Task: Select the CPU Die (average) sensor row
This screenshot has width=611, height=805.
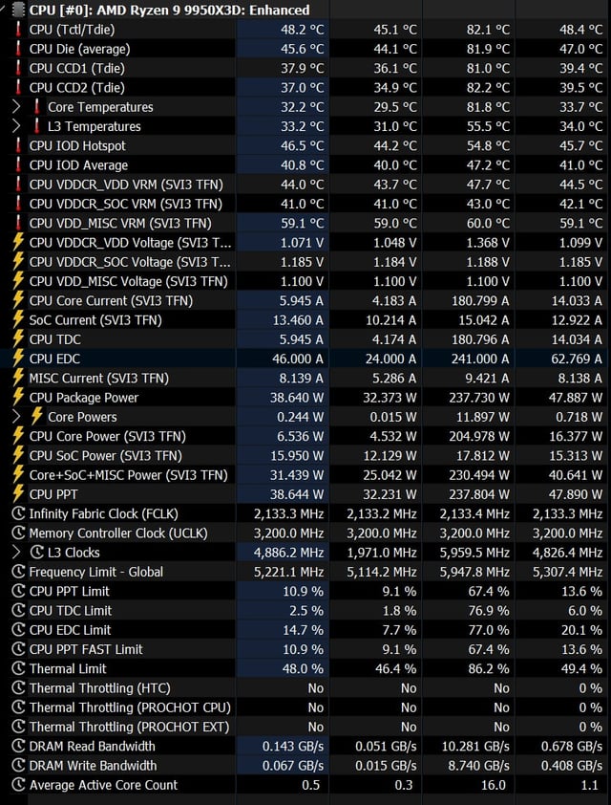Action: pyautogui.click(x=305, y=49)
